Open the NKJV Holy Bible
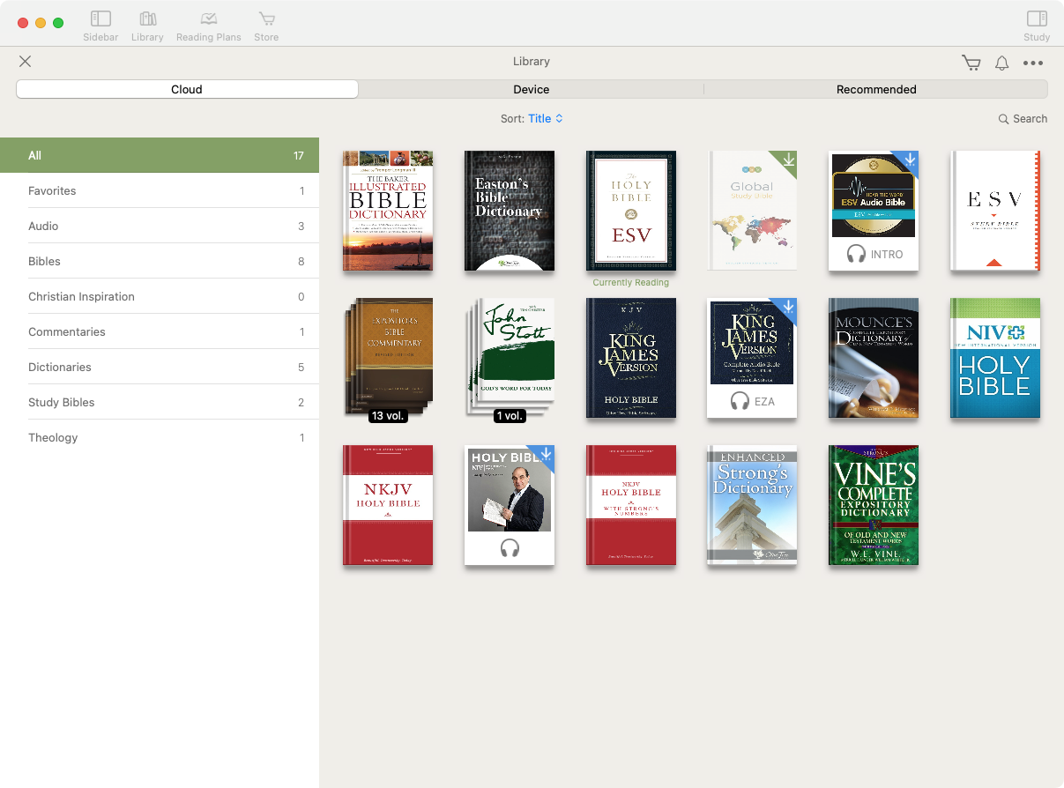 (x=388, y=505)
